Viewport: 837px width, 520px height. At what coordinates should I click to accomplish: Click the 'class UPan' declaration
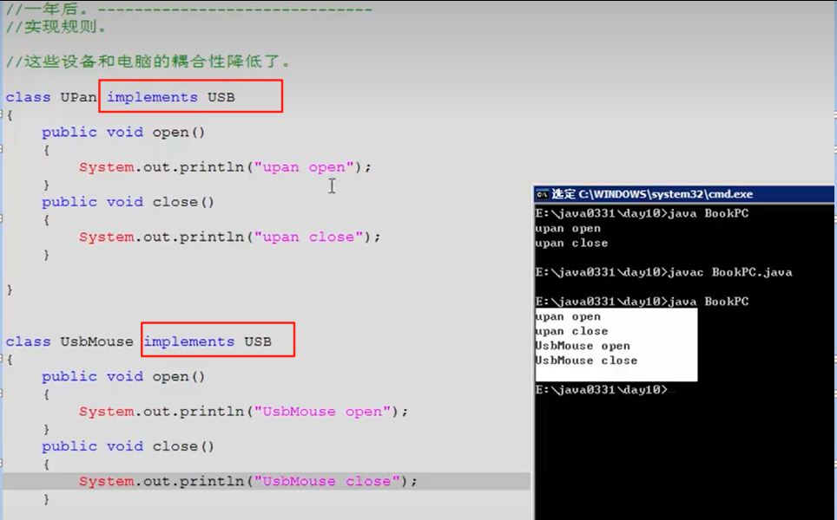coord(51,97)
